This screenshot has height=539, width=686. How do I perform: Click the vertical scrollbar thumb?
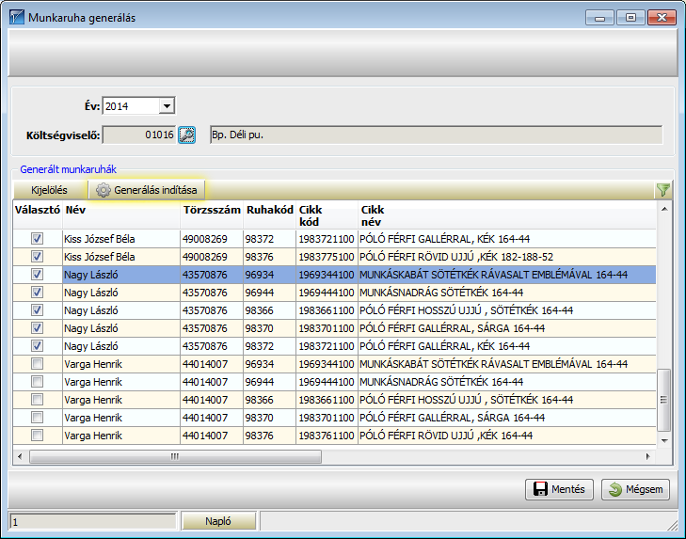pos(664,400)
